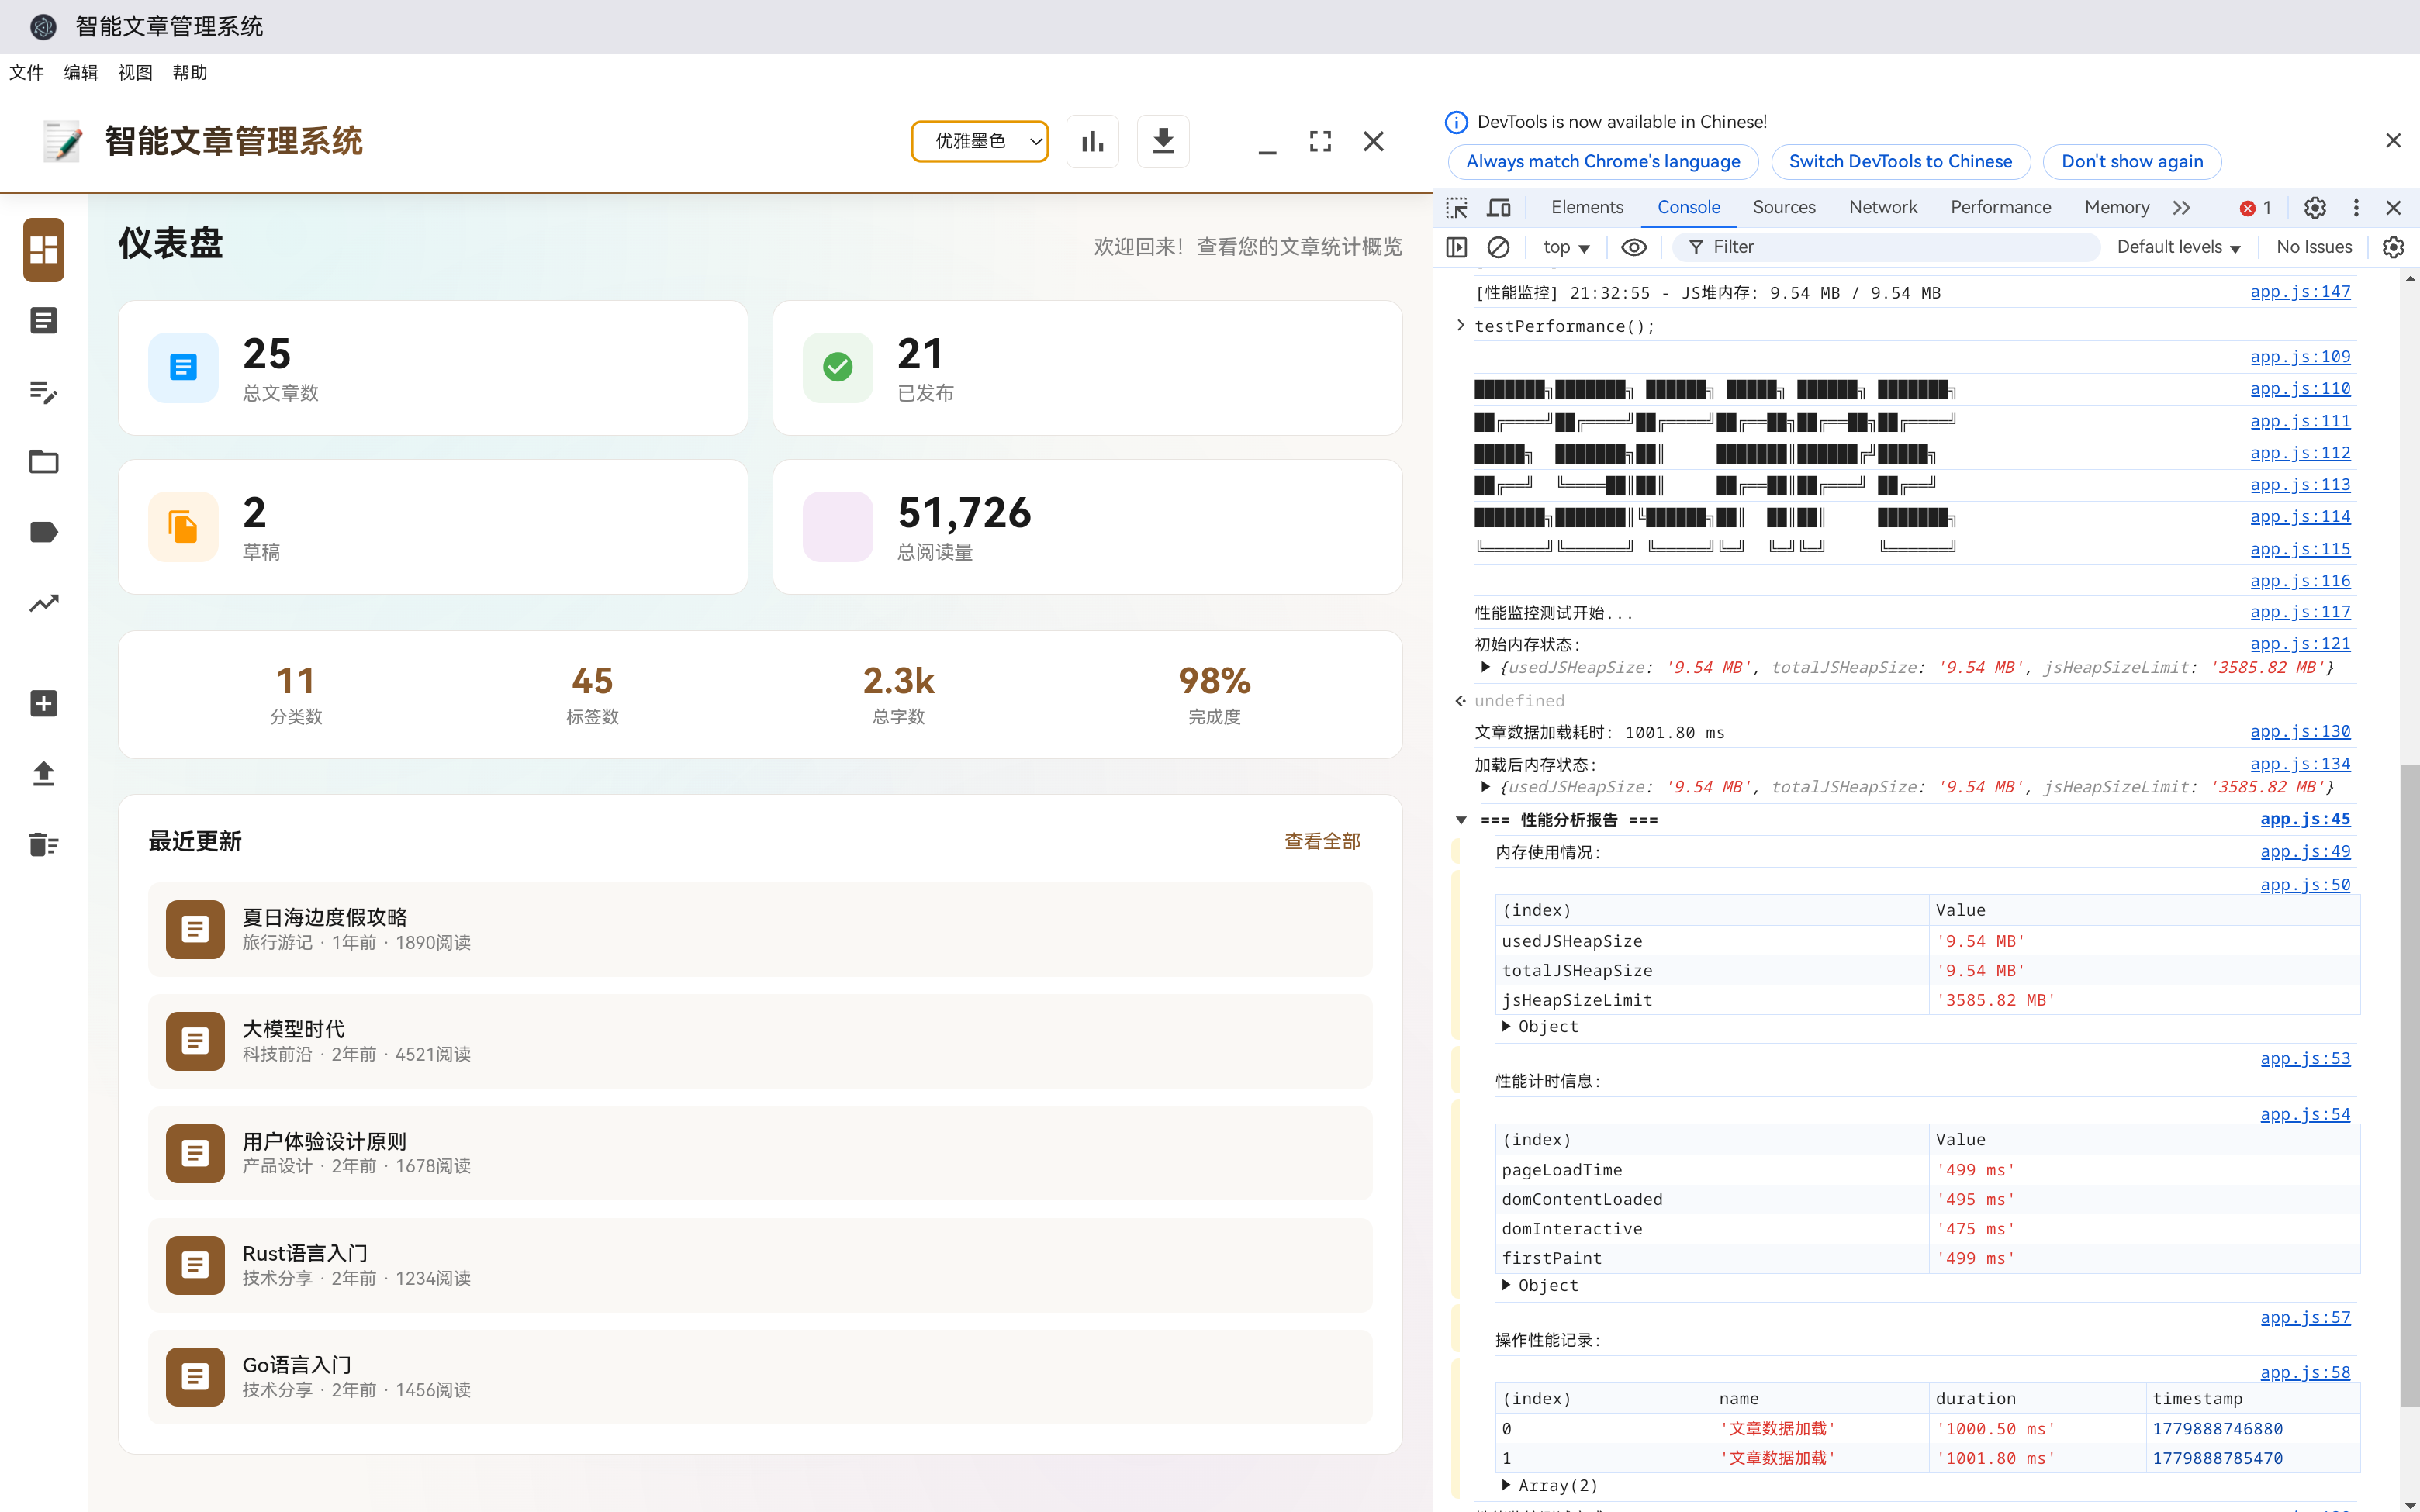Open the 文件 menu

(27, 72)
